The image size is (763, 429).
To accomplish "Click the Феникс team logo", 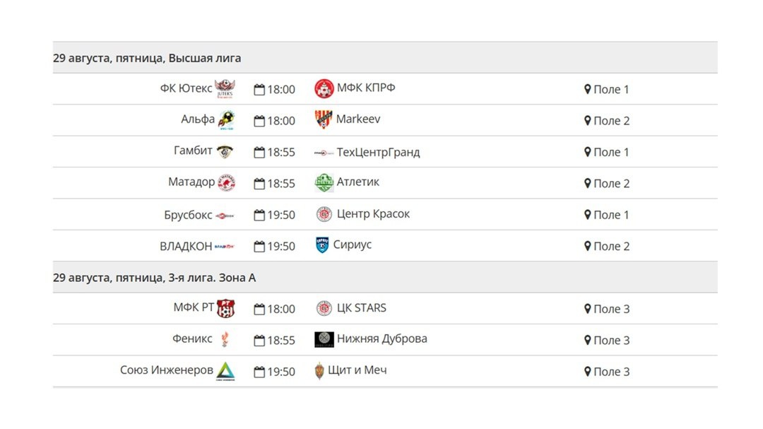I will 225,339.
